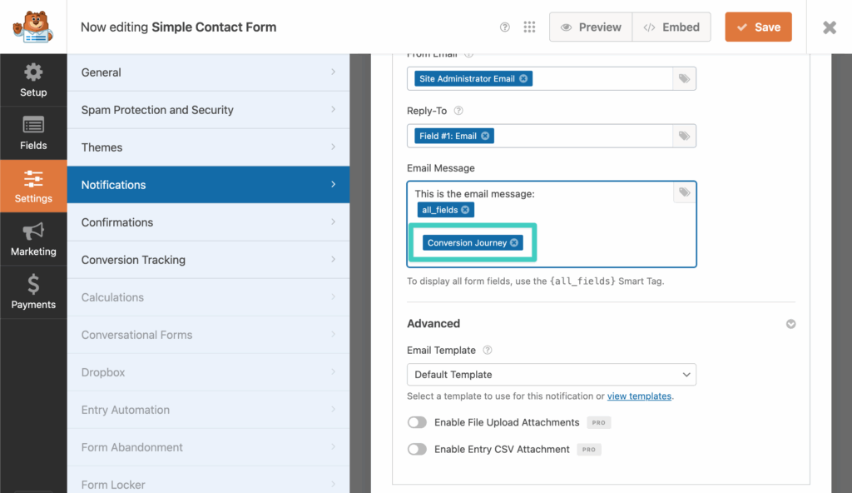Open the help question mark icon in header
Viewport: 852px width, 493px height.
tap(504, 27)
